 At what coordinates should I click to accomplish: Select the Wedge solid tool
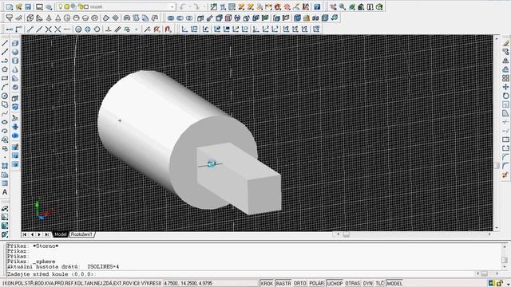[x=15, y=78]
